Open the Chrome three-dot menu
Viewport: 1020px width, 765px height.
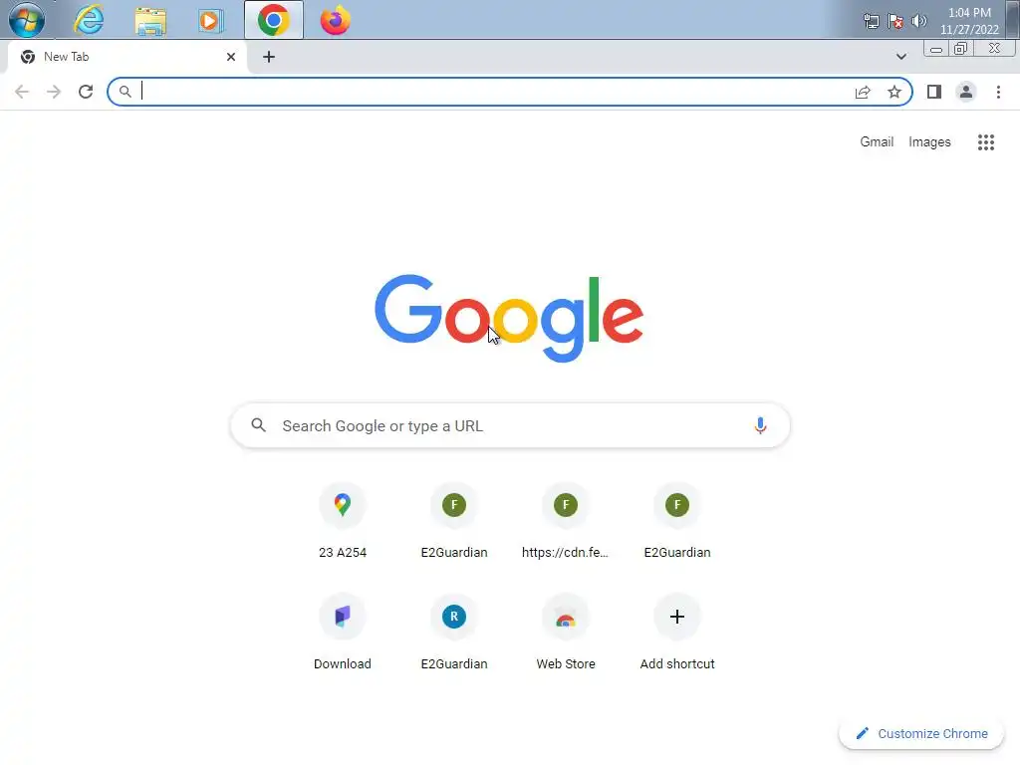998,92
